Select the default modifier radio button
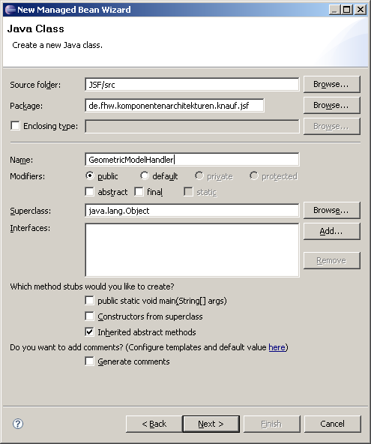 (145, 175)
